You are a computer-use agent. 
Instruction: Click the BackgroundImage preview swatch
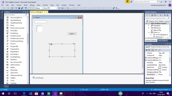tap(160, 70)
